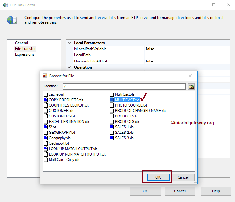The image size is (235, 202).
Task: Select the file name Multi Cast - Copy.xls
Action: pyautogui.click(x=64, y=160)
